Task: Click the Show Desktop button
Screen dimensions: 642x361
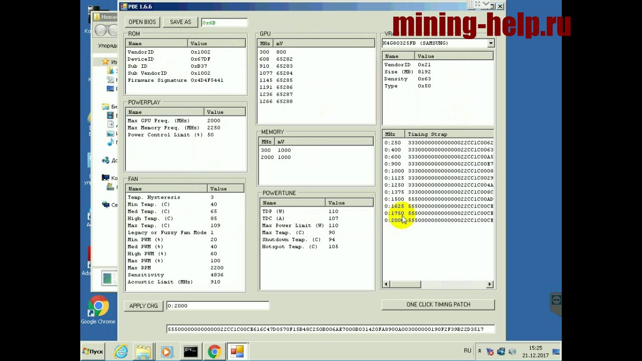Action: [556, 351]
